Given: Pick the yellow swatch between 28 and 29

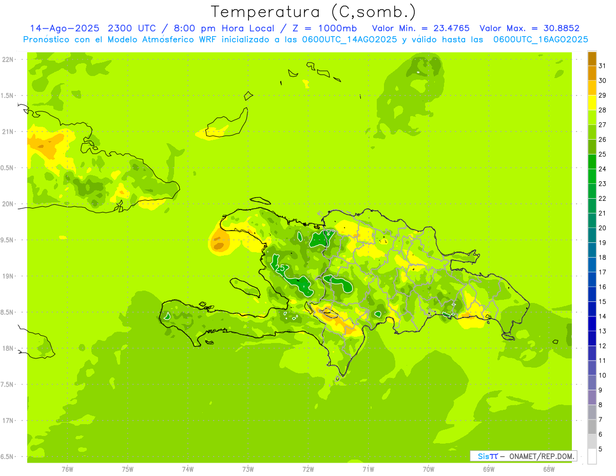Looking at the screenshot, I should 592,103.
